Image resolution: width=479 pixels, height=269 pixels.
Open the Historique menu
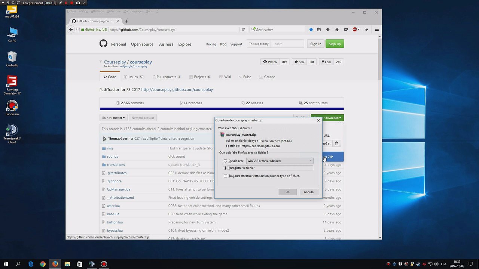click(113, 12)
